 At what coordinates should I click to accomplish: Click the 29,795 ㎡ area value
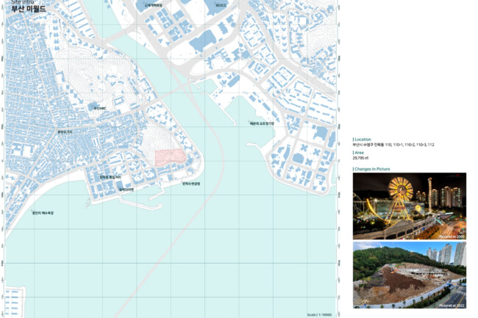coord(360,158)
